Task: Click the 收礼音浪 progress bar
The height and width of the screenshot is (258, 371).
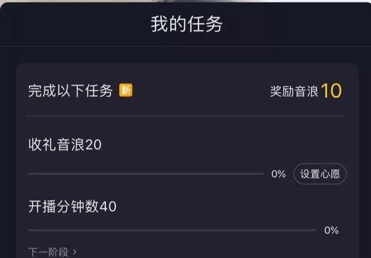Action: 146,174
